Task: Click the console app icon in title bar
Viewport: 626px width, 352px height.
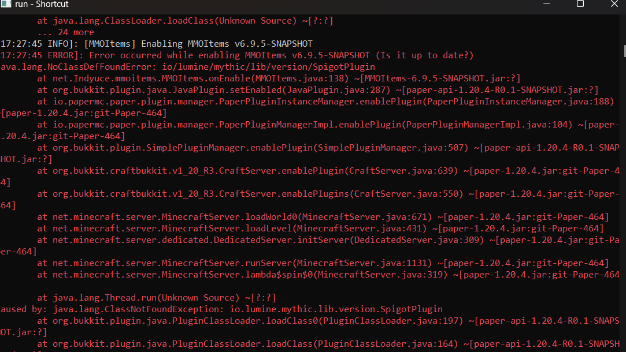Action: click(x=6, y=4)
